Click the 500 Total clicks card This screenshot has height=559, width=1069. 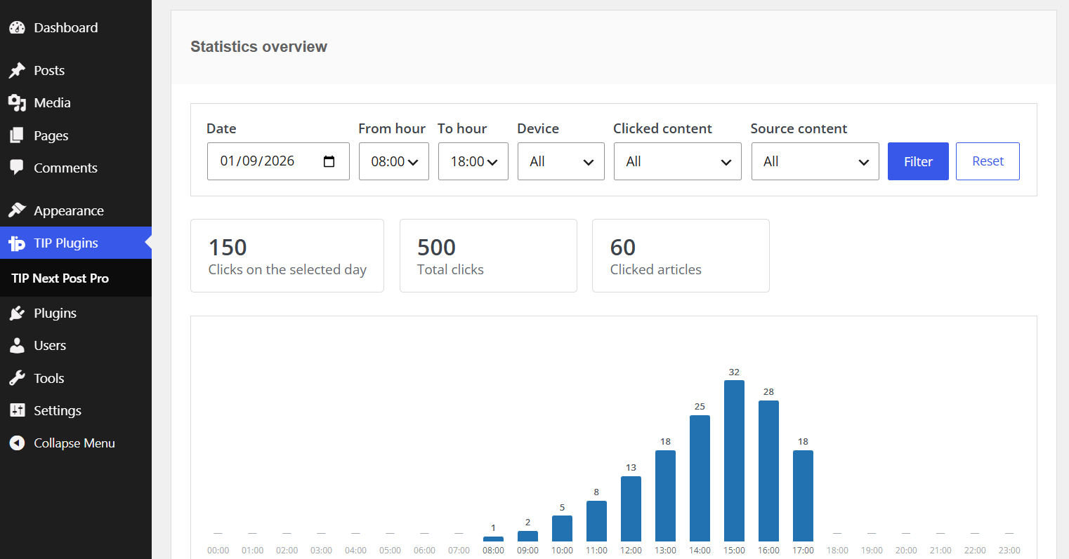point(488,255)
